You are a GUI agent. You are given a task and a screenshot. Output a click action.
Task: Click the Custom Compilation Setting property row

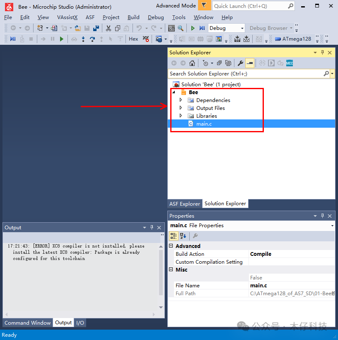(255, 262)
